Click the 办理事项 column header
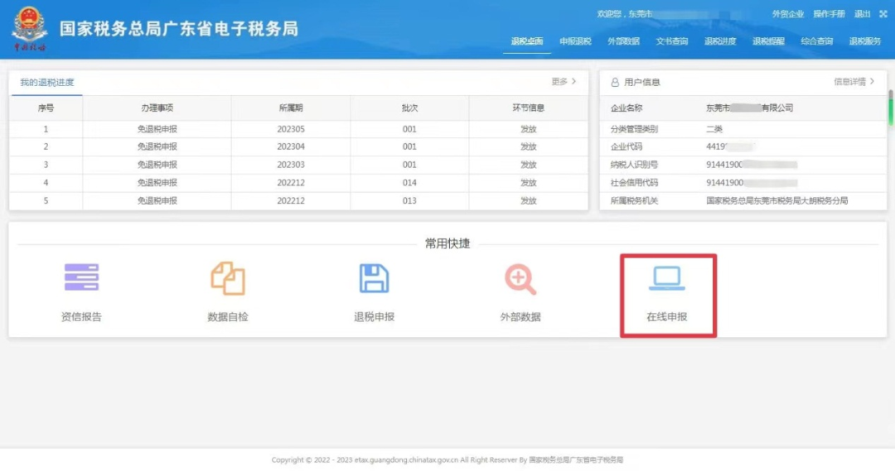The width and height of the screenshot is (895, 471). [157, 108]
